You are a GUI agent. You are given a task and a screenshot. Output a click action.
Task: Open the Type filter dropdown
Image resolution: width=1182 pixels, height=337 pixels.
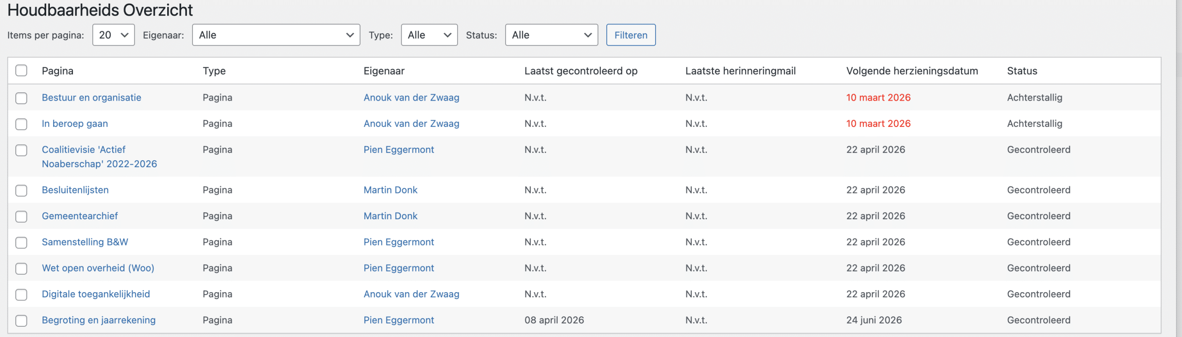429,35
